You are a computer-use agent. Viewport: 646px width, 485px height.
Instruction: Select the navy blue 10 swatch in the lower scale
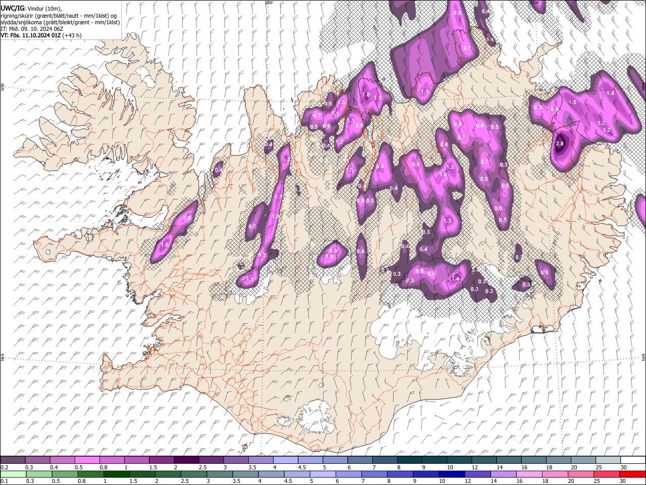point(452,474)
